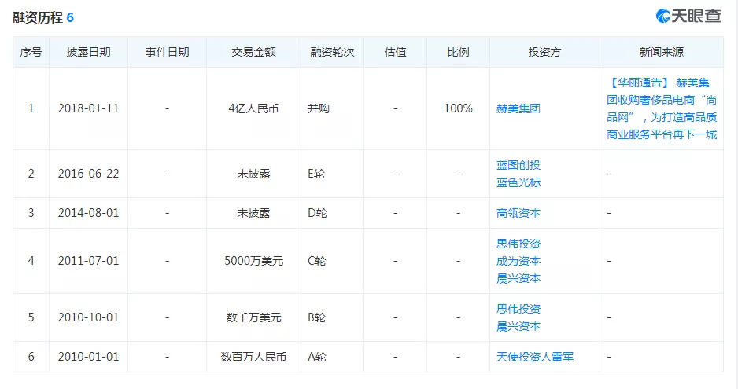Click 未披露 in the D轮 row
Screen dimensions: 738x389
point(253,213)
